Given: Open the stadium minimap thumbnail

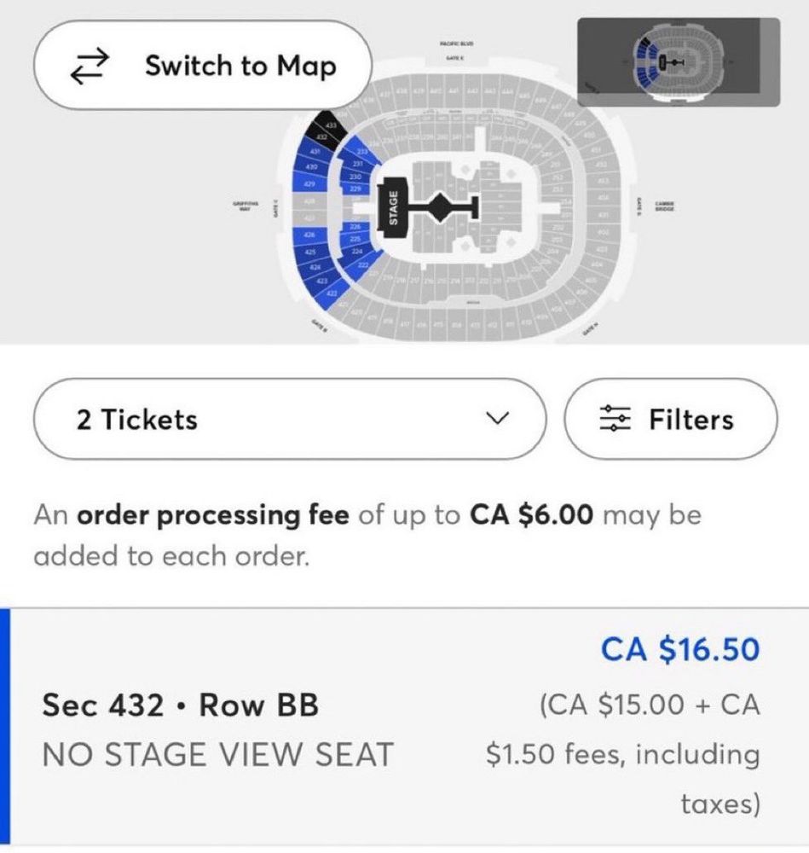Looking at the screenshot, I should [x=678, y=63].
